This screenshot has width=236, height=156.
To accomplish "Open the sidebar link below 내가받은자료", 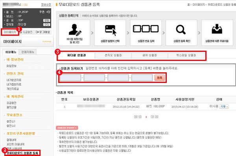I will tap(14, 84).
